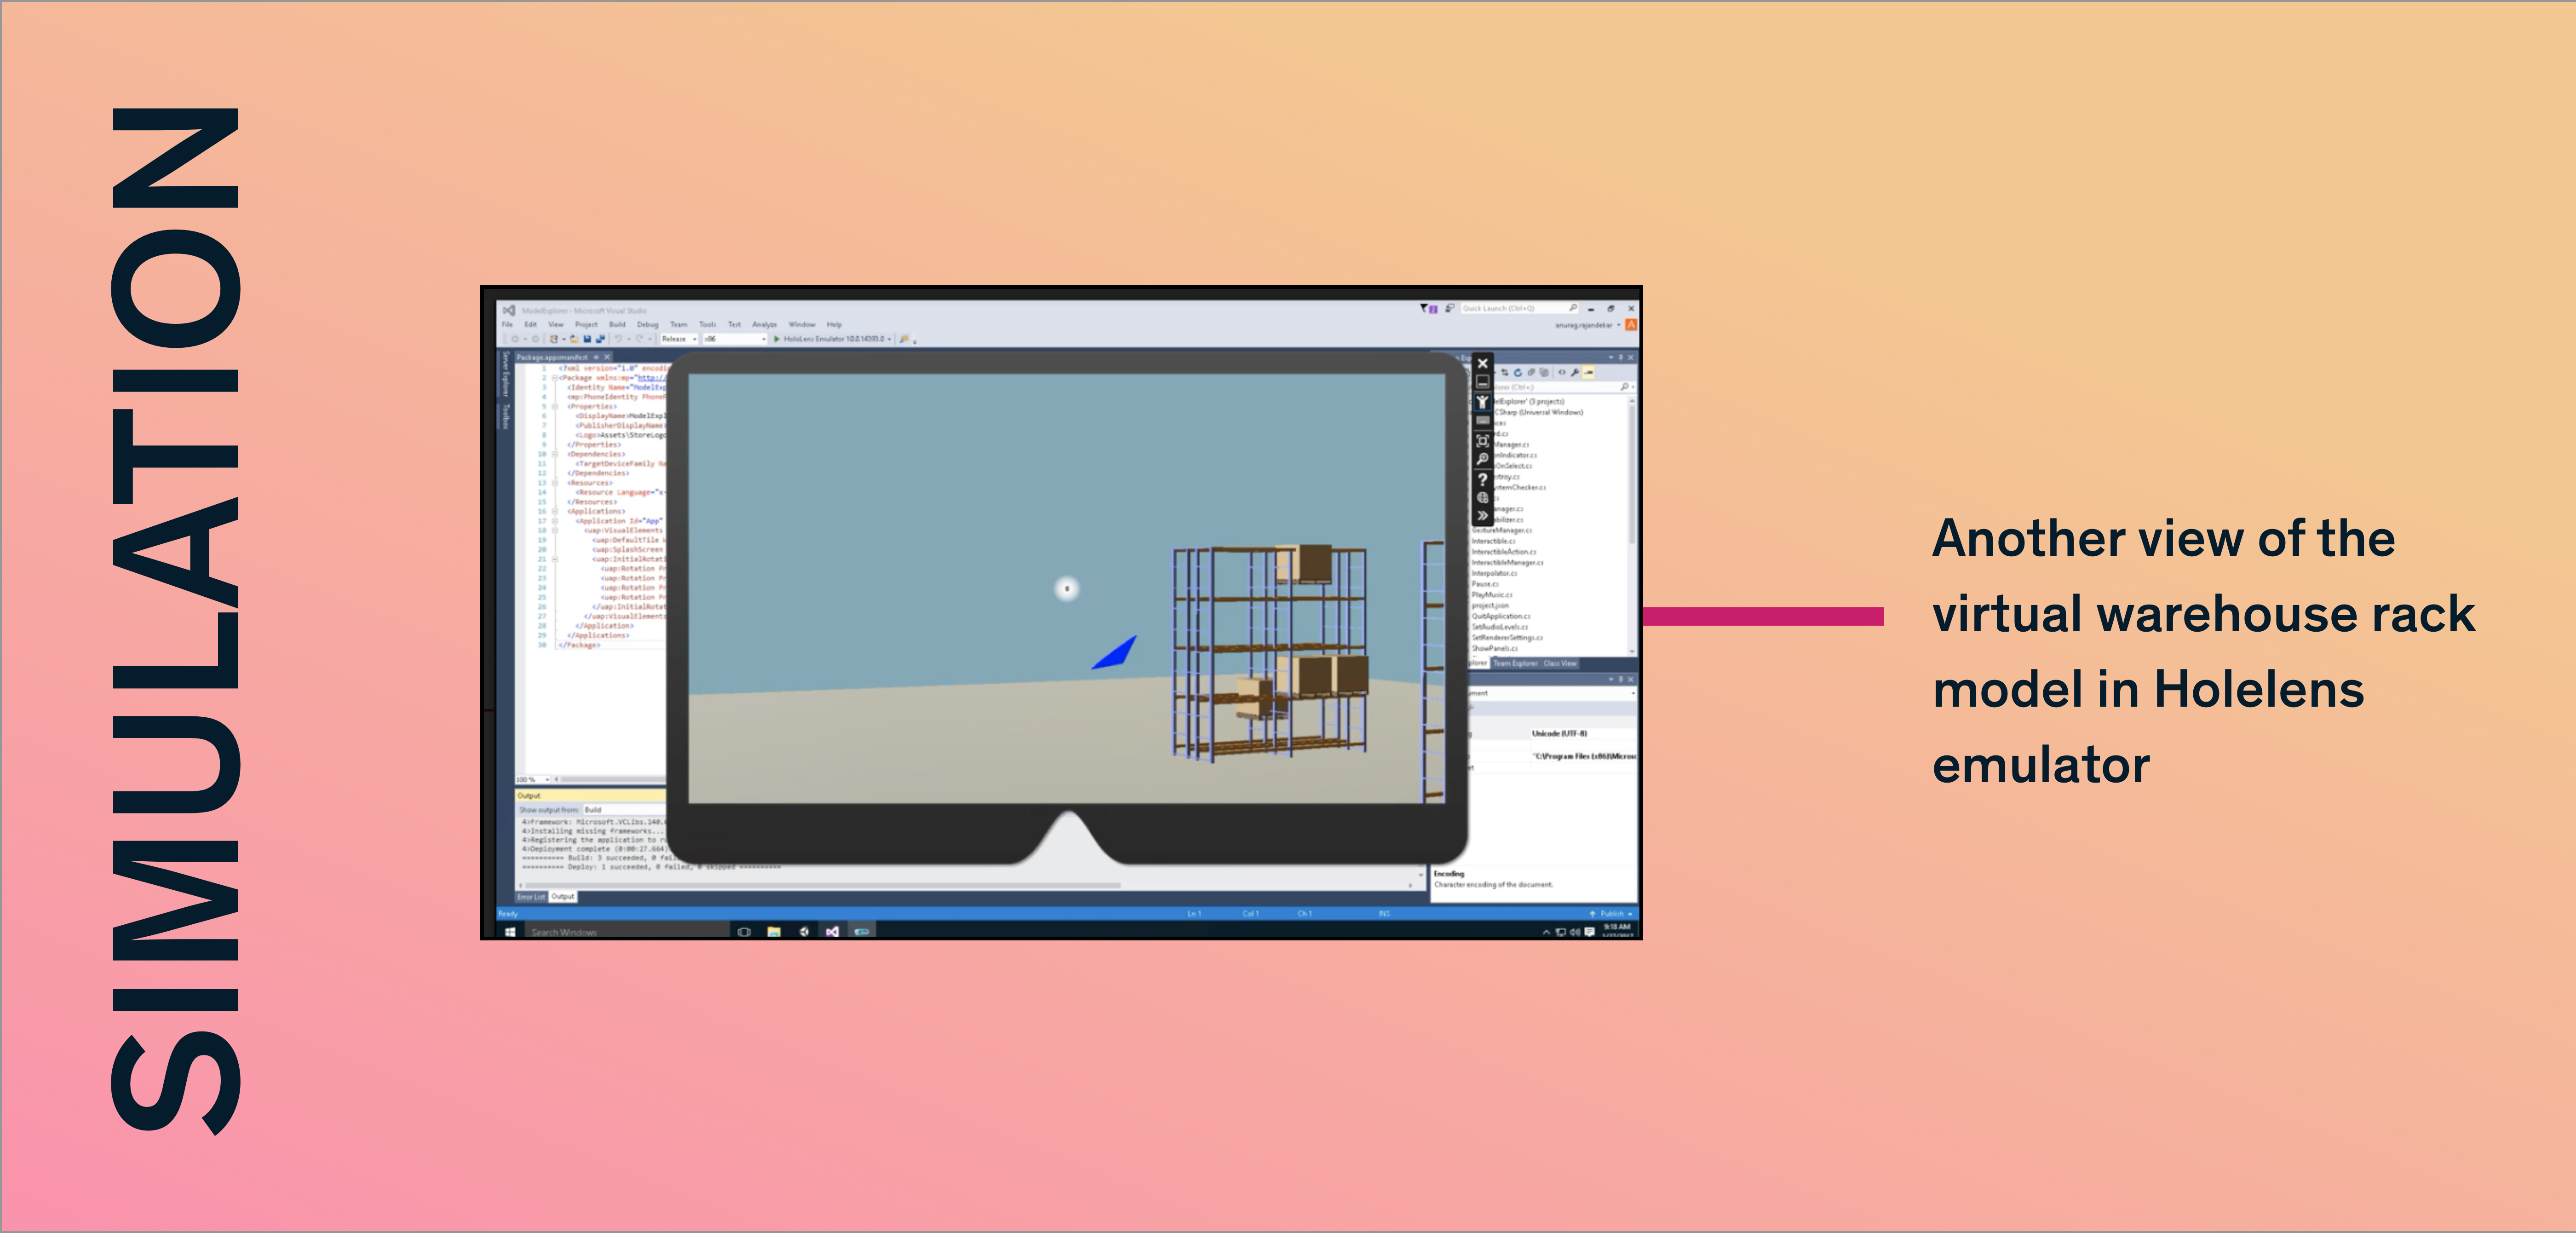Collapse the Resources XML node on line 13
2576x1233 pixels.
click(x=555, y=483)
